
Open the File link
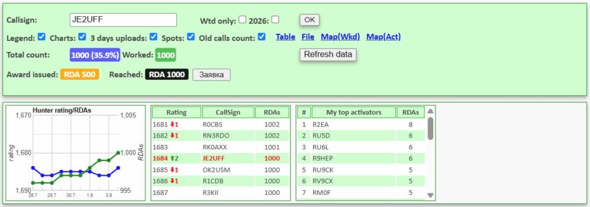pyautogui.click(x=308, y=37)
